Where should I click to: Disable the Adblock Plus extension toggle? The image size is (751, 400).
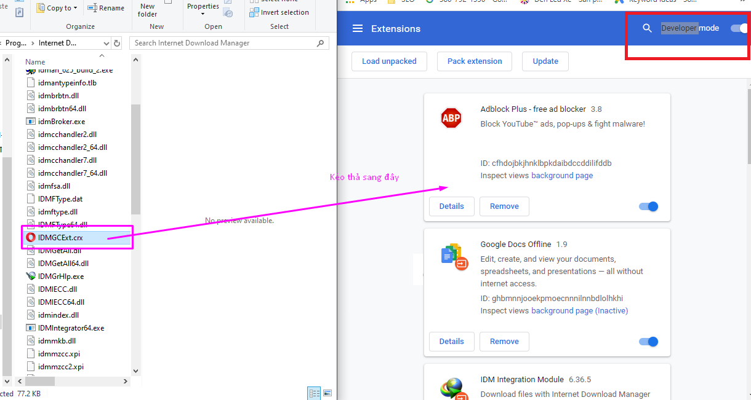[x=649, y=206]
